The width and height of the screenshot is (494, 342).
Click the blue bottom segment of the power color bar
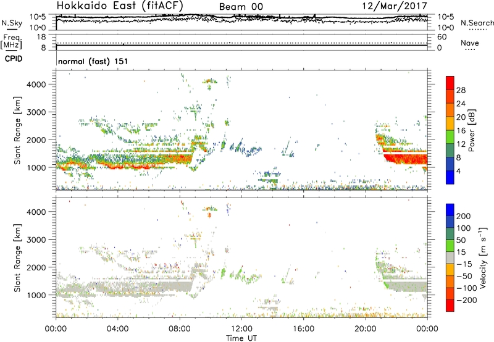(450, 177)
